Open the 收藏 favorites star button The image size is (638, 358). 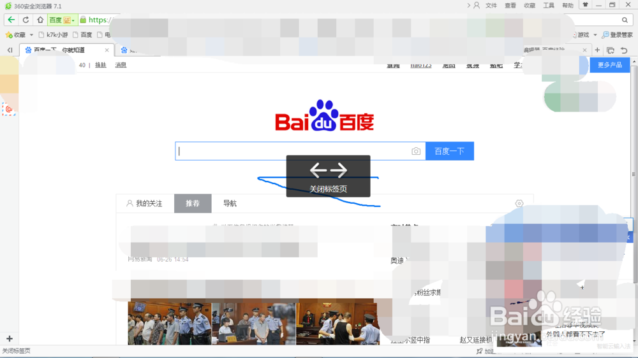coord(15,35)
